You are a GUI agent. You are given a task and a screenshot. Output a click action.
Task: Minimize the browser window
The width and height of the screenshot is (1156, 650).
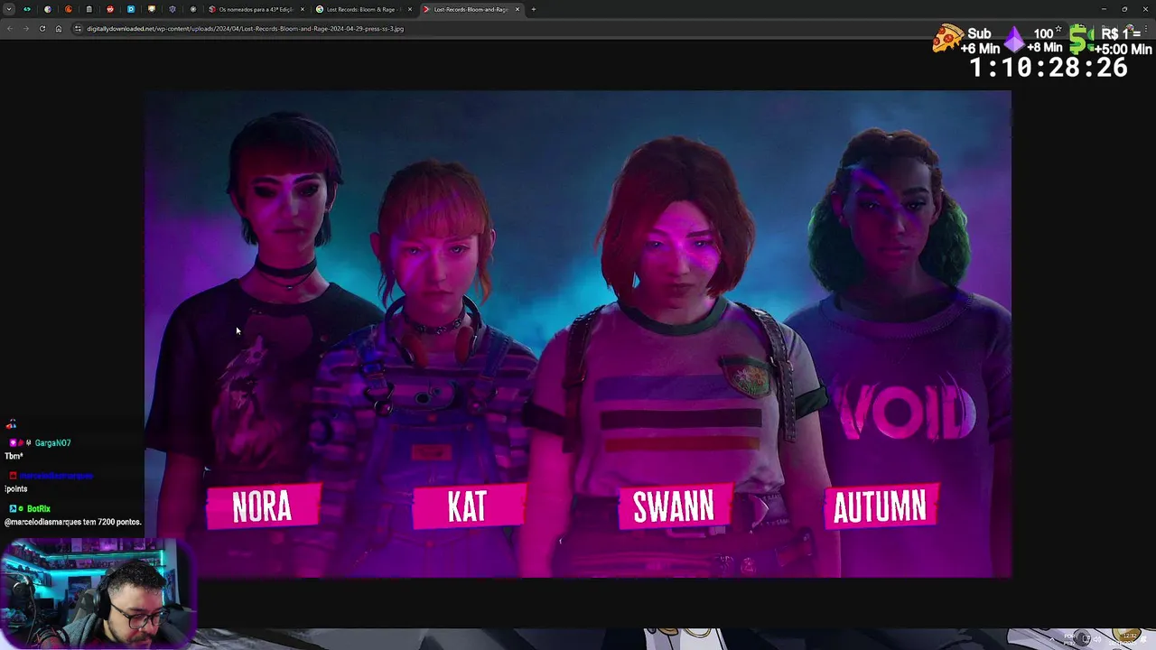click(1104, 9)
